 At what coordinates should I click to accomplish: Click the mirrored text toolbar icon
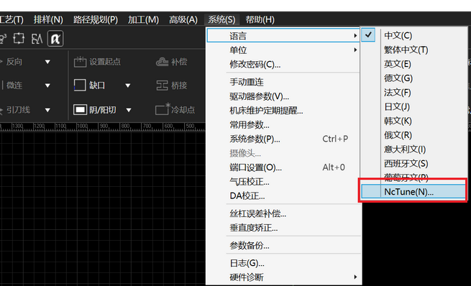tap(37, 39)
